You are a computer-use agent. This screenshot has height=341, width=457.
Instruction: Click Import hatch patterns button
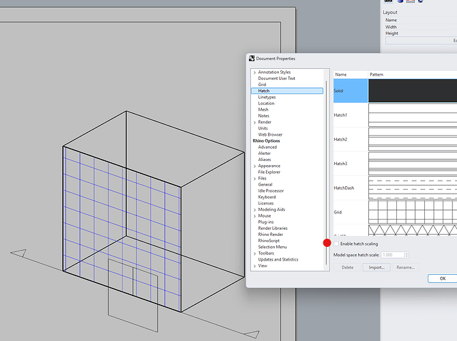point(377,267)
